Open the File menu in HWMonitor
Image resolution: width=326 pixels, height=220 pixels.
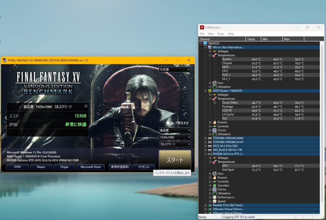[x=202, y=34]
